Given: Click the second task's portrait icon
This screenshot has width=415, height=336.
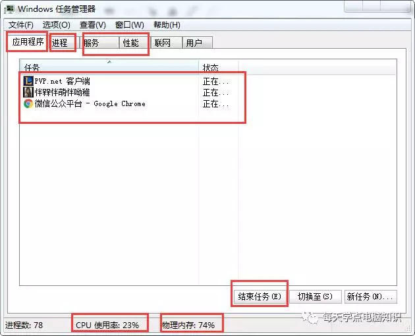Looking at the screenshot, I should click(28, 92).
